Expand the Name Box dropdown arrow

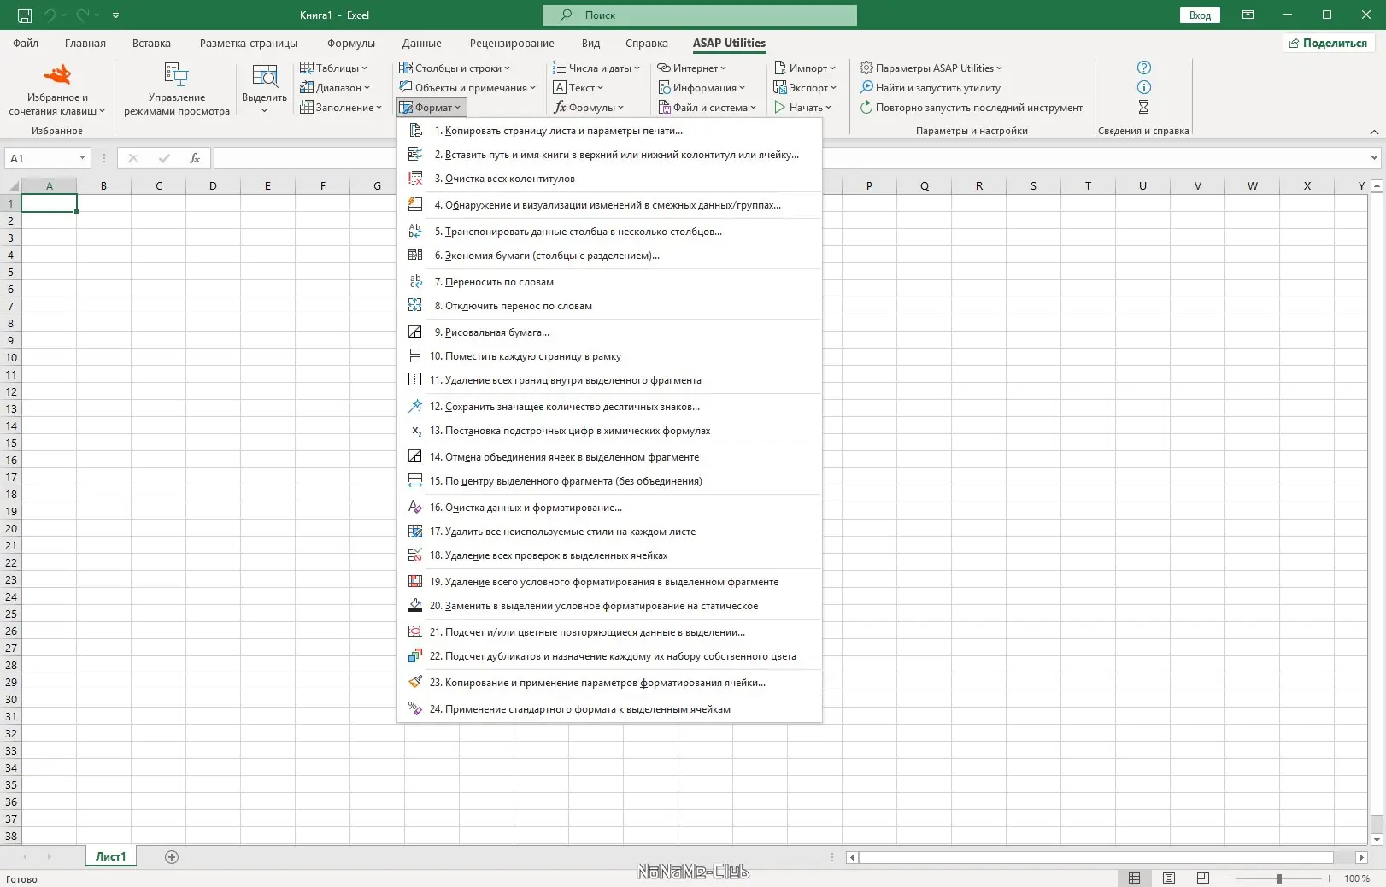click(82, 158)
